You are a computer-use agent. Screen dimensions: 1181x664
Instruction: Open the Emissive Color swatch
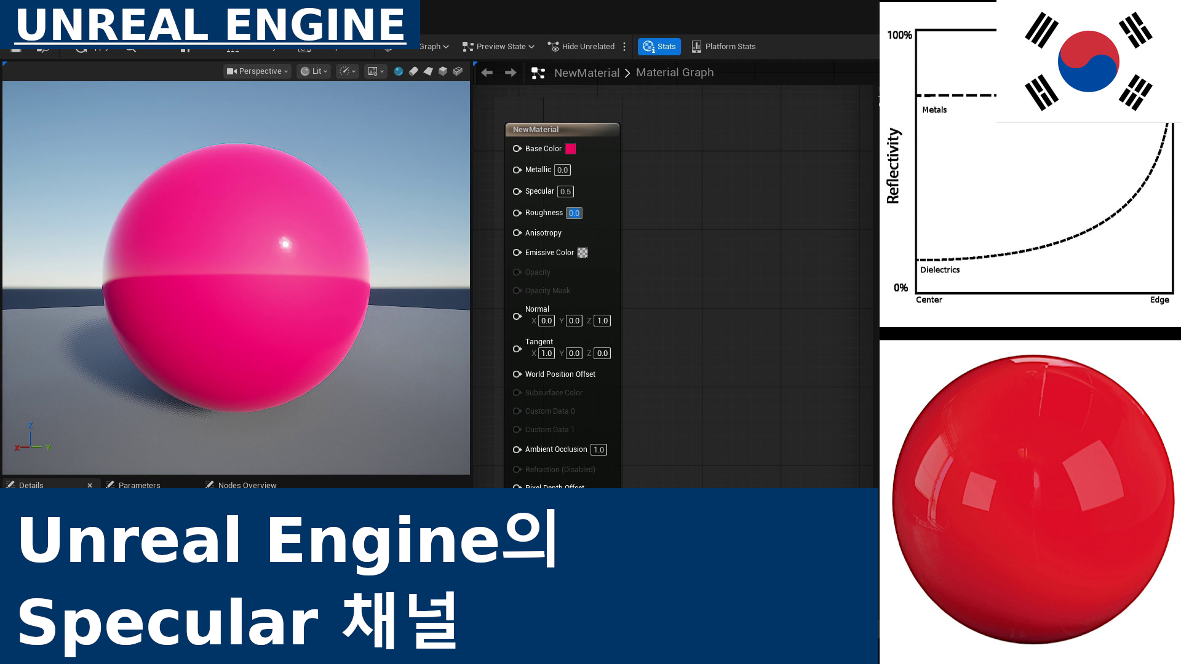click(583, 253)
